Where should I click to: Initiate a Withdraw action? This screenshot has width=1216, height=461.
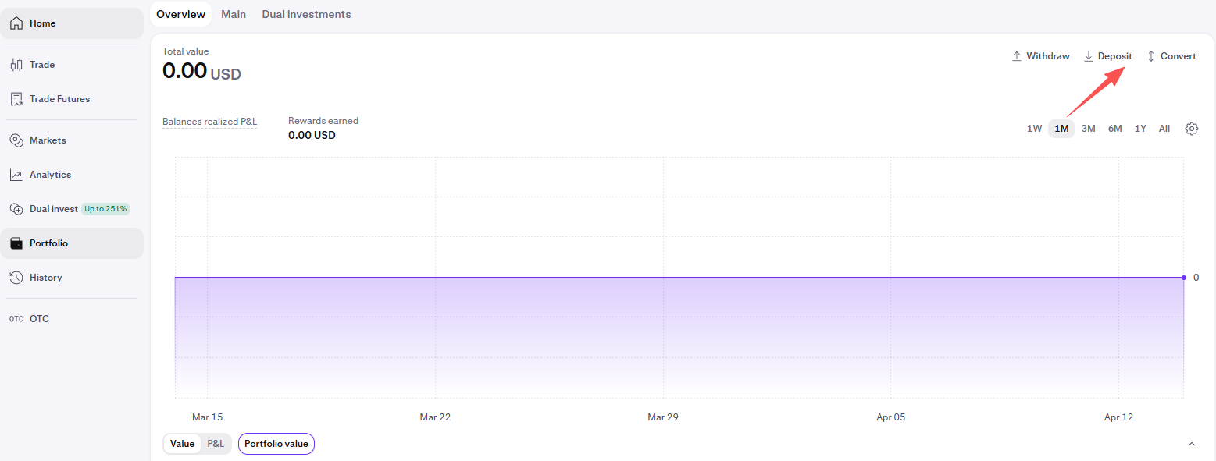[1040, 55]
